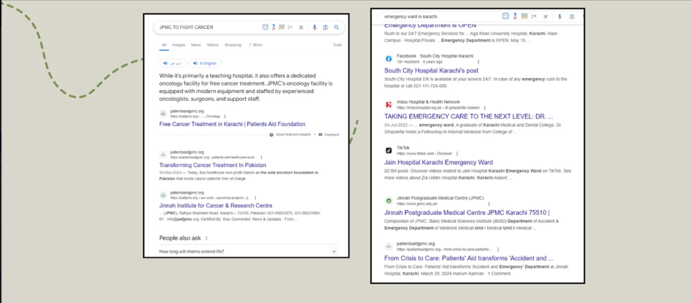This screenshot has width=691, height=303.
Task: Open three-dot menu for TikTok result
Action: click(457, 154)
